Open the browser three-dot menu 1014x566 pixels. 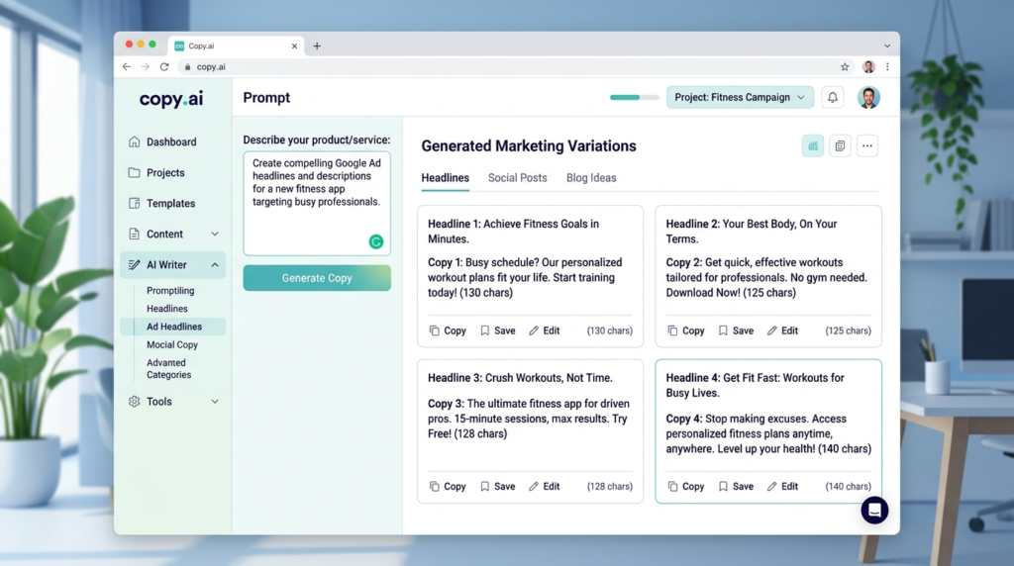887,66
